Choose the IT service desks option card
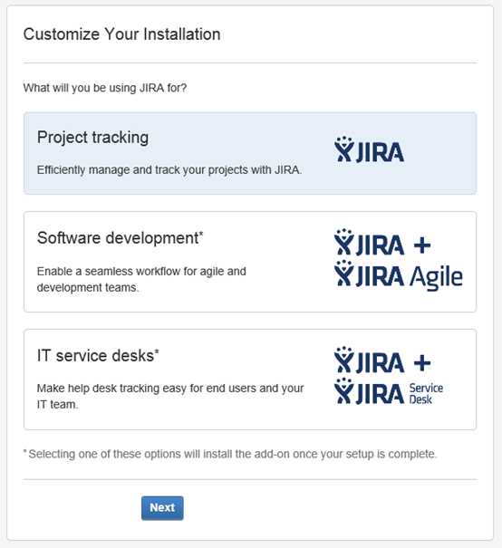The image size is (502, 548). (x=250, y=380)
